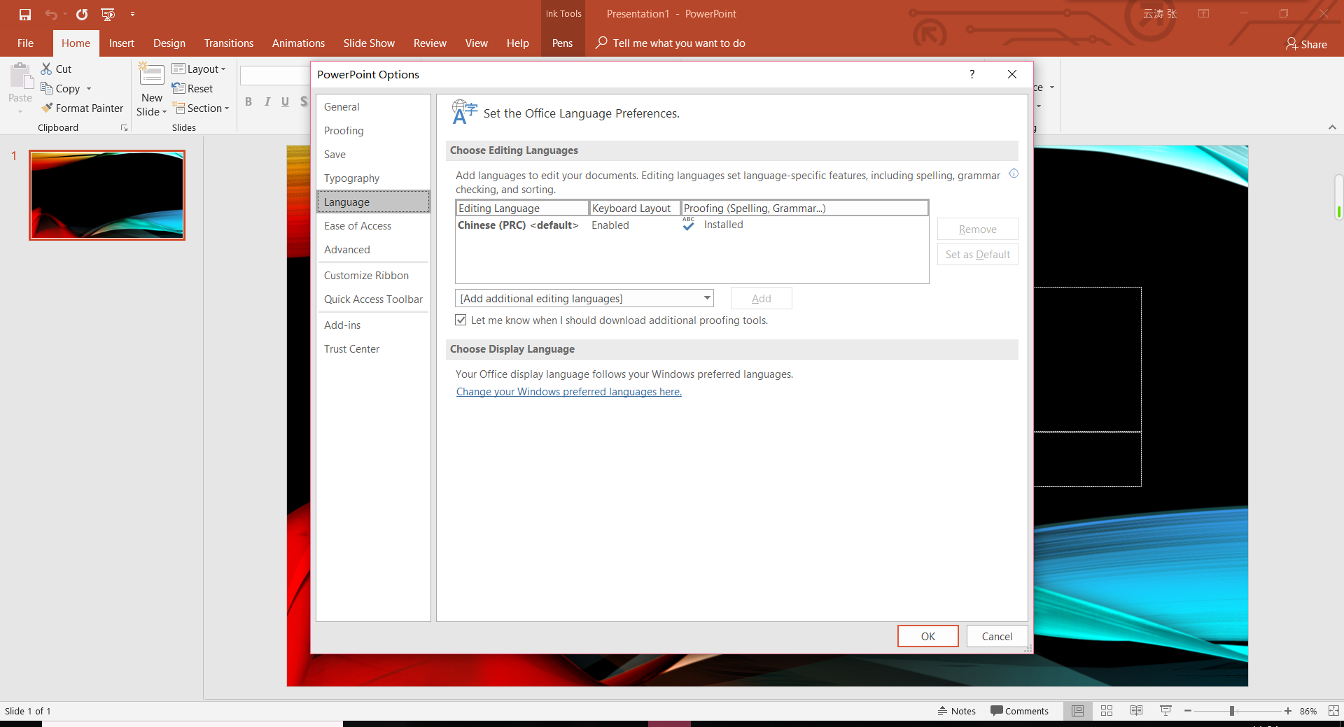Open the Copy dropdown arrow
This screenshot has width=1344, height=727.
89,89
